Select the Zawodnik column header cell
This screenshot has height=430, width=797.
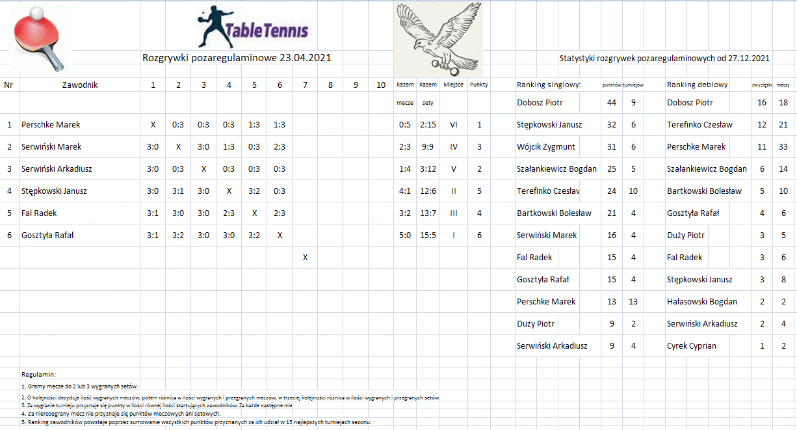click(x=80, y=85)
